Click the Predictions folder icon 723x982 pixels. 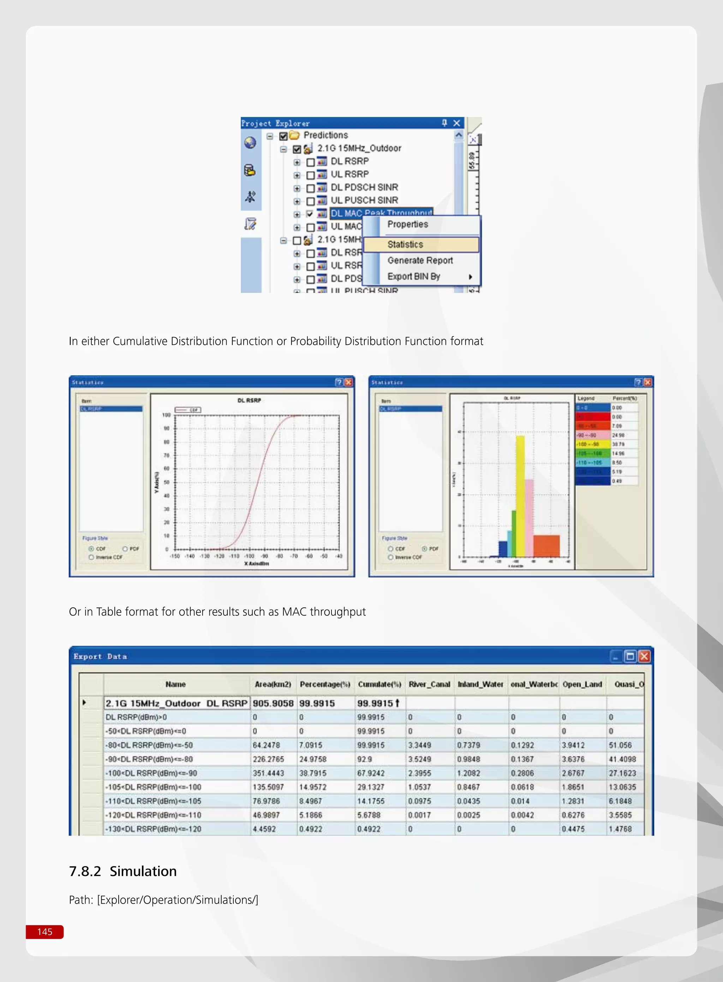294,135
